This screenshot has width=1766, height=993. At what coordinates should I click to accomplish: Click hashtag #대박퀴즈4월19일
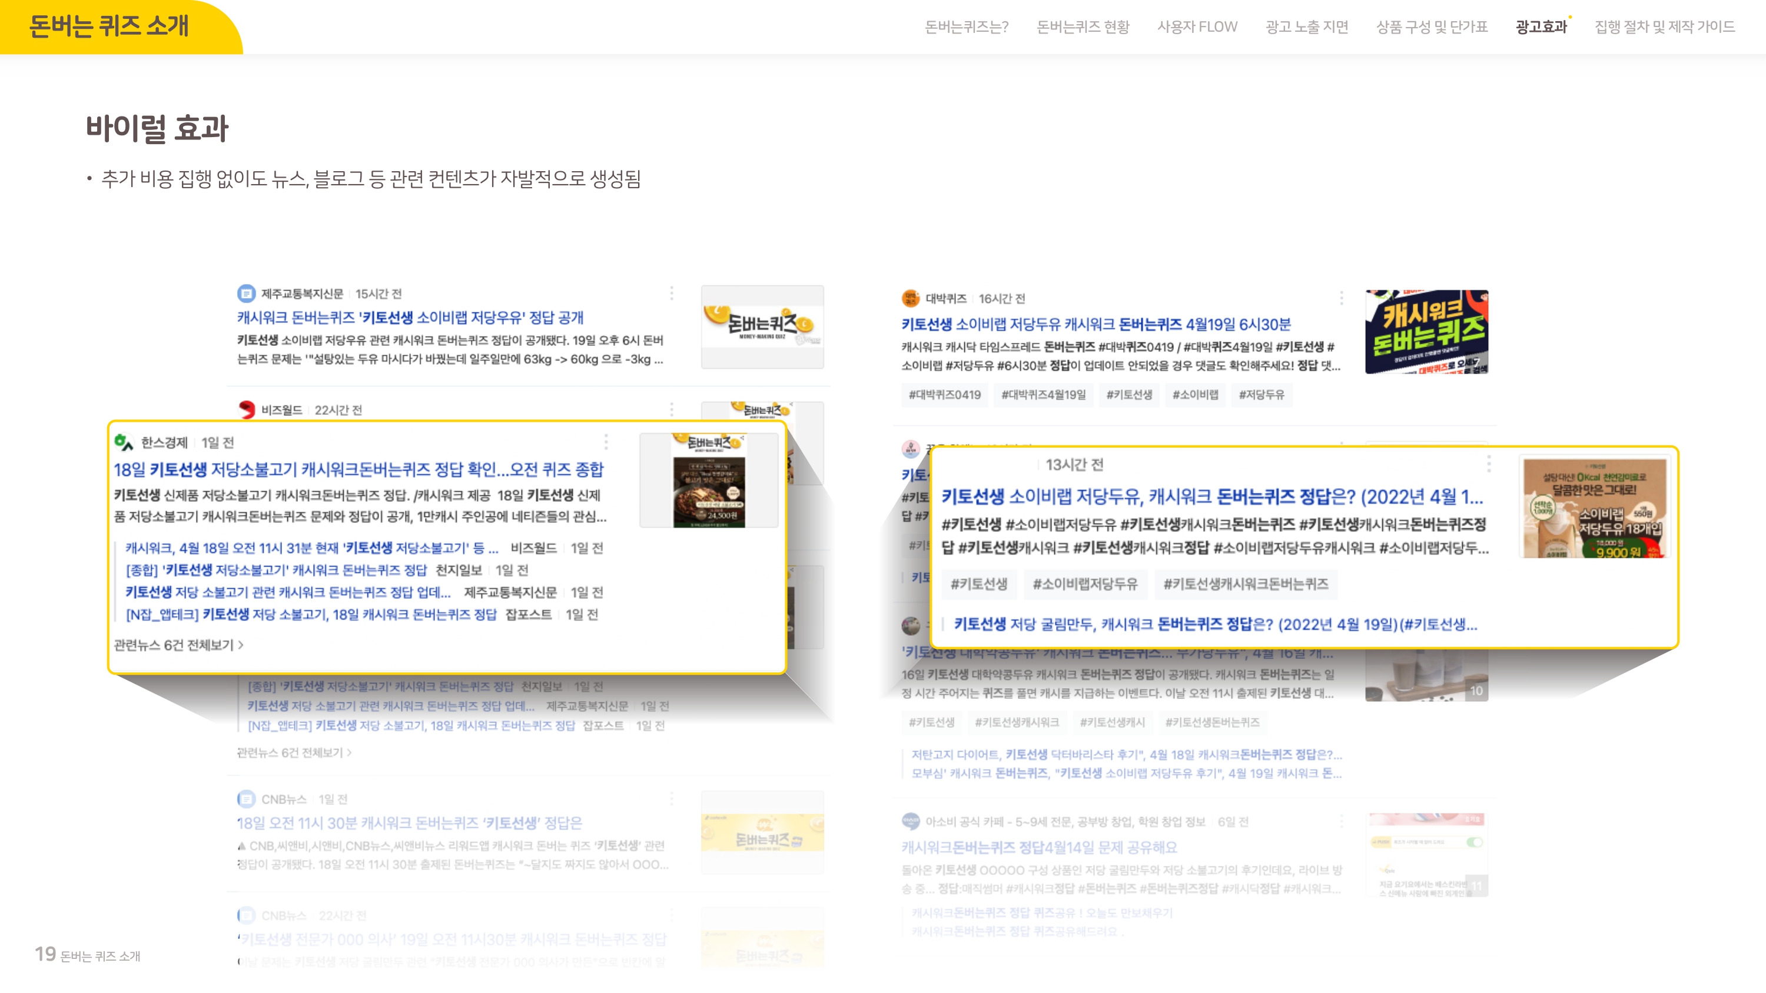coord(1044,395)
